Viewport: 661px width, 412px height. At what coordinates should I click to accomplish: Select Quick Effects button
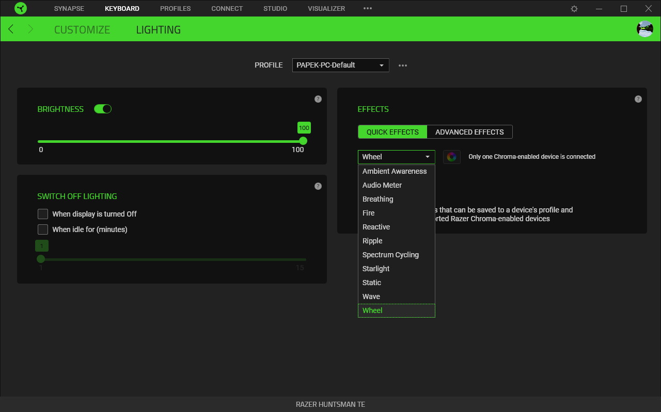pos(392,132)
